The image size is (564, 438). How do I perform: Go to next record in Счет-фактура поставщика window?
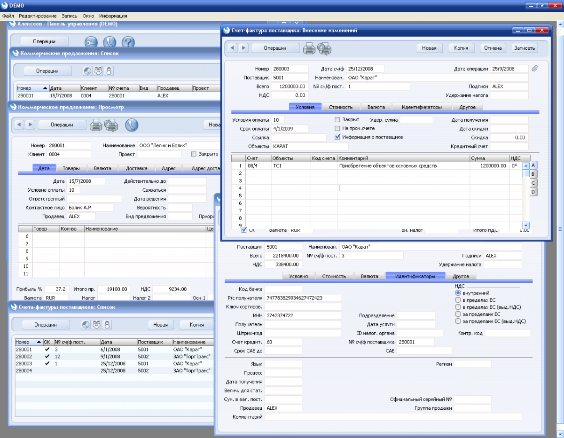point(243,47)
